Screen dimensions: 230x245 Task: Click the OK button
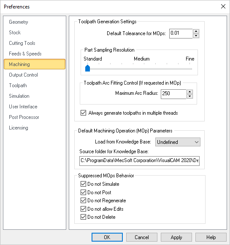click(x=107, y=237)
